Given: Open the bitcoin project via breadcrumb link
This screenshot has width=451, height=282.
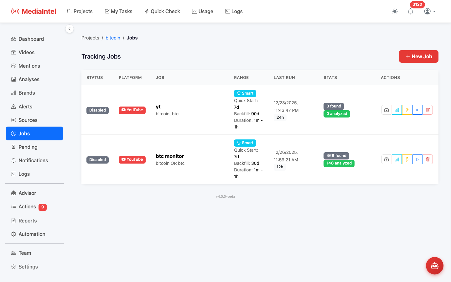Looking at the screenshot, I should click(113, 38).
